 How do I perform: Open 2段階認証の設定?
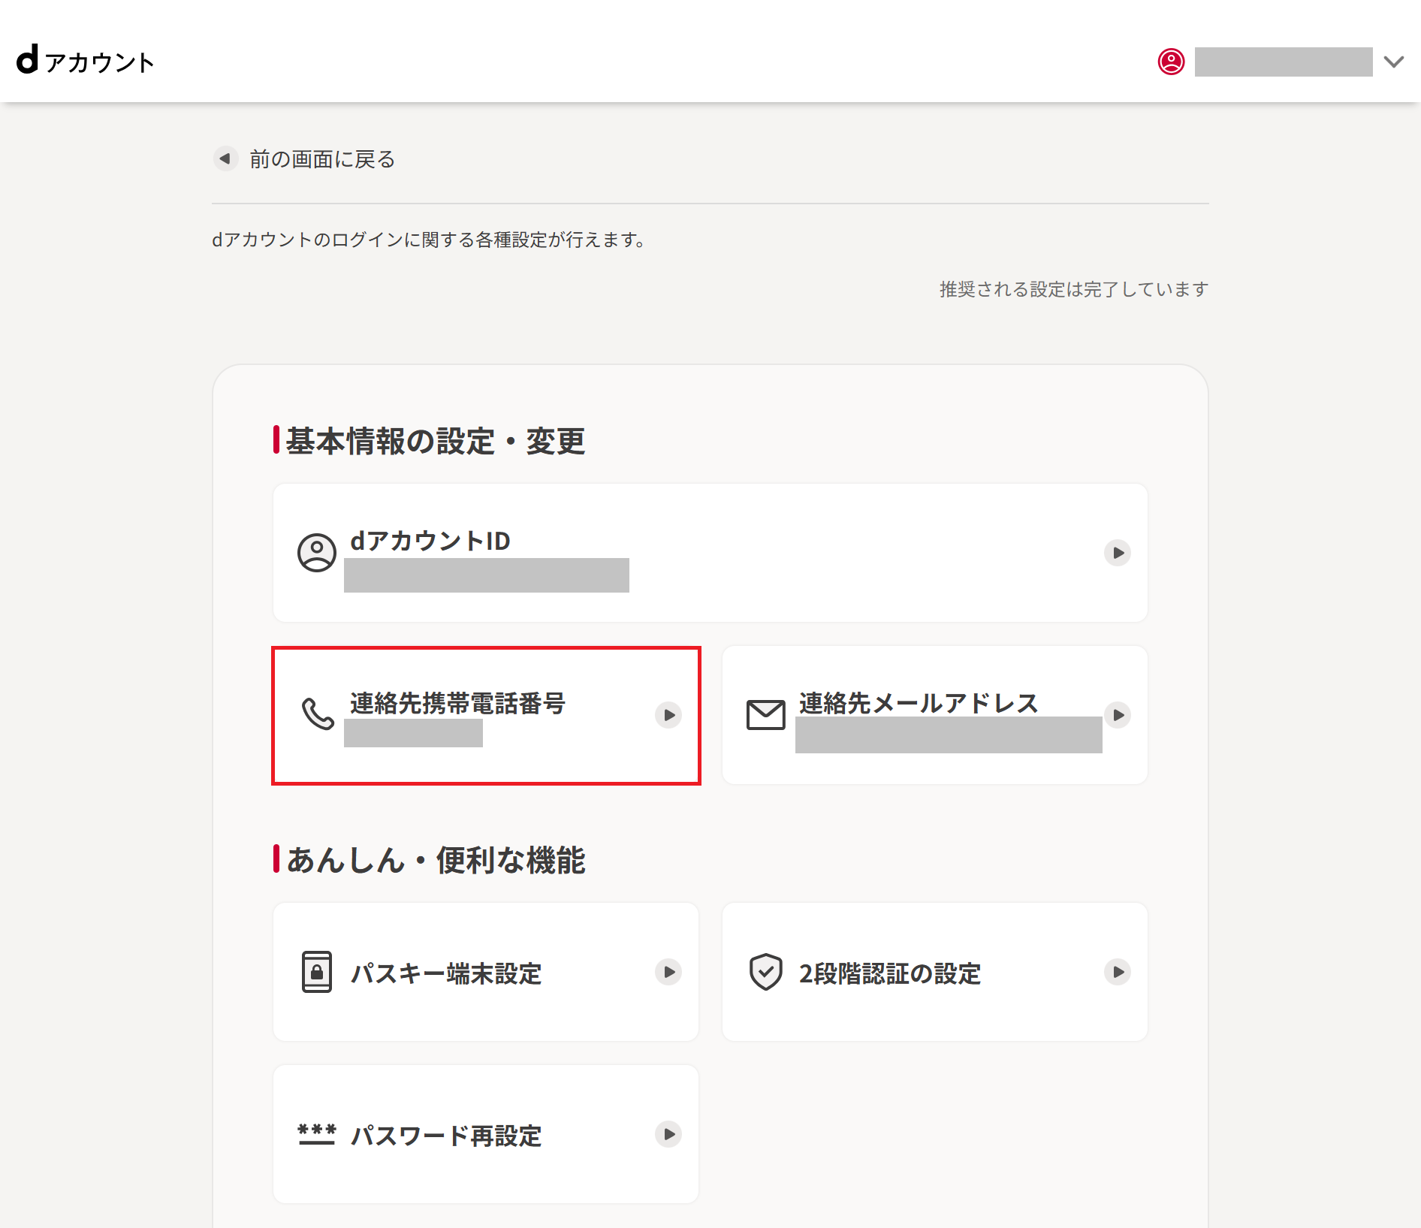click(935, 972)
